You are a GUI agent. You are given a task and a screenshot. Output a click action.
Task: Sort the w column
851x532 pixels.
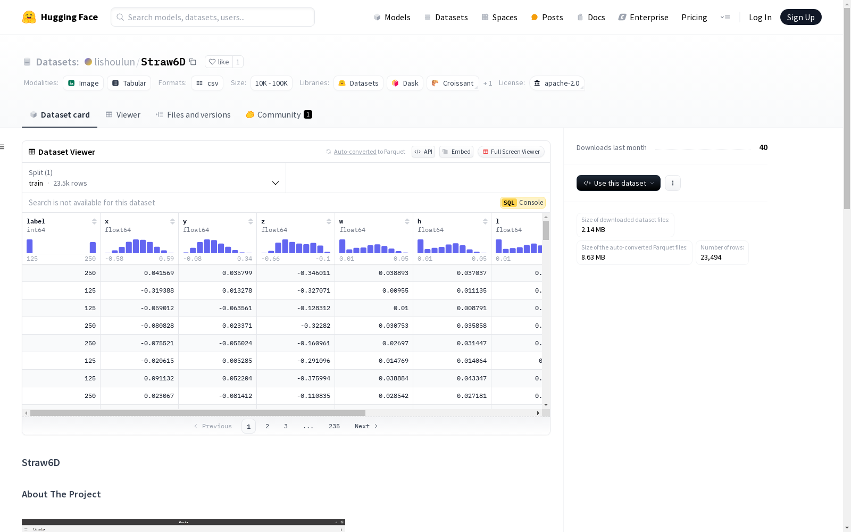point(407,221)
